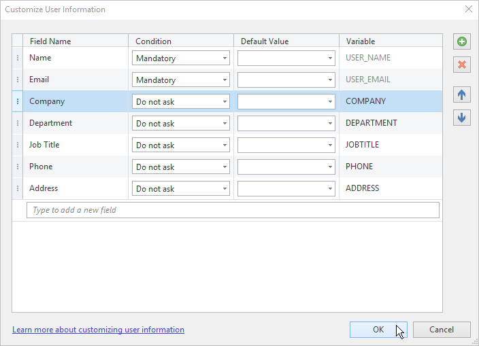Screen dimensions: 479x346
Task: Click the drag handle of Phone row
Action: 18,167
